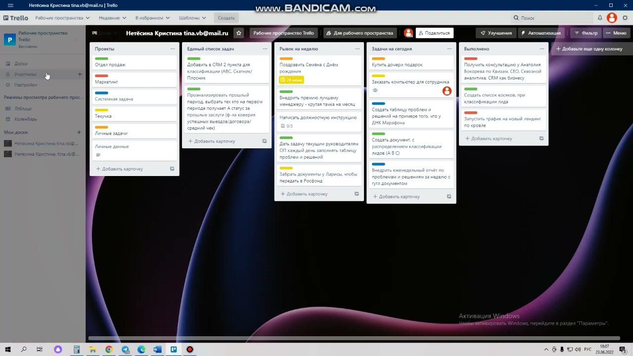
Task: Open the Таблица workspace view
Action: (43, 108)
